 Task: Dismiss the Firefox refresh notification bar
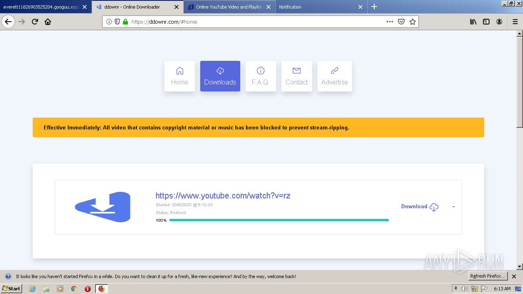514,276
